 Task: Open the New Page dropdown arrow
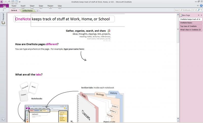pos(199,15)
